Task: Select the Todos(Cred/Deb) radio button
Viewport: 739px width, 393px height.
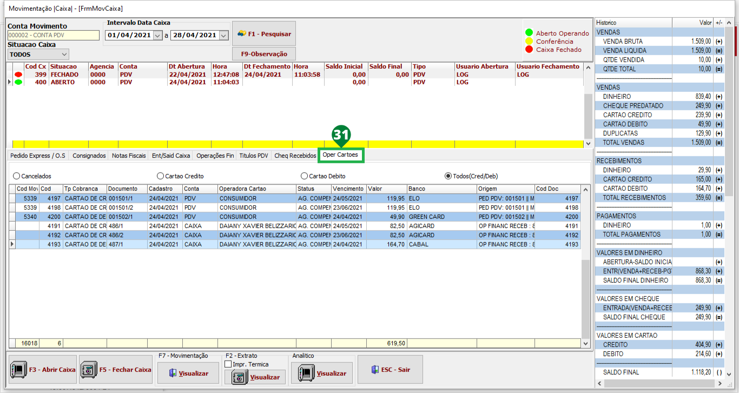Action: click(448, 176)
